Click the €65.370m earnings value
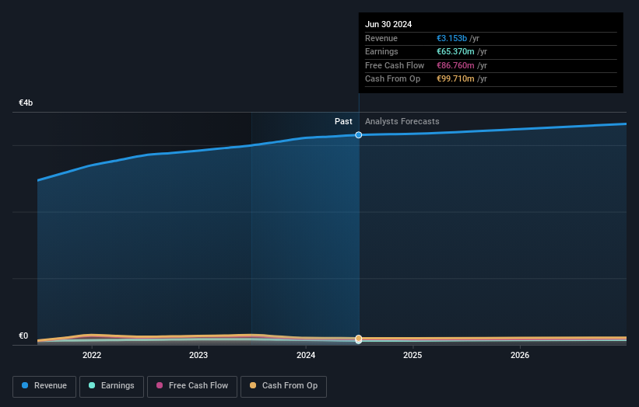This screenshot has height=407, width=639. pyautogui.click(x=455, y=51)
